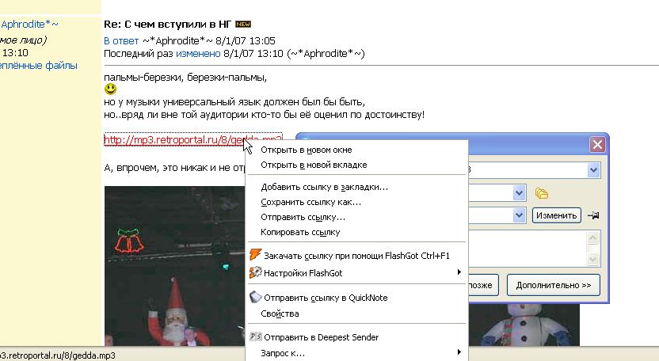The height and width of the screenshot is (361, 659).
Task: Expand the Настройки FlashGot submenu arrow
Action: 459,272
